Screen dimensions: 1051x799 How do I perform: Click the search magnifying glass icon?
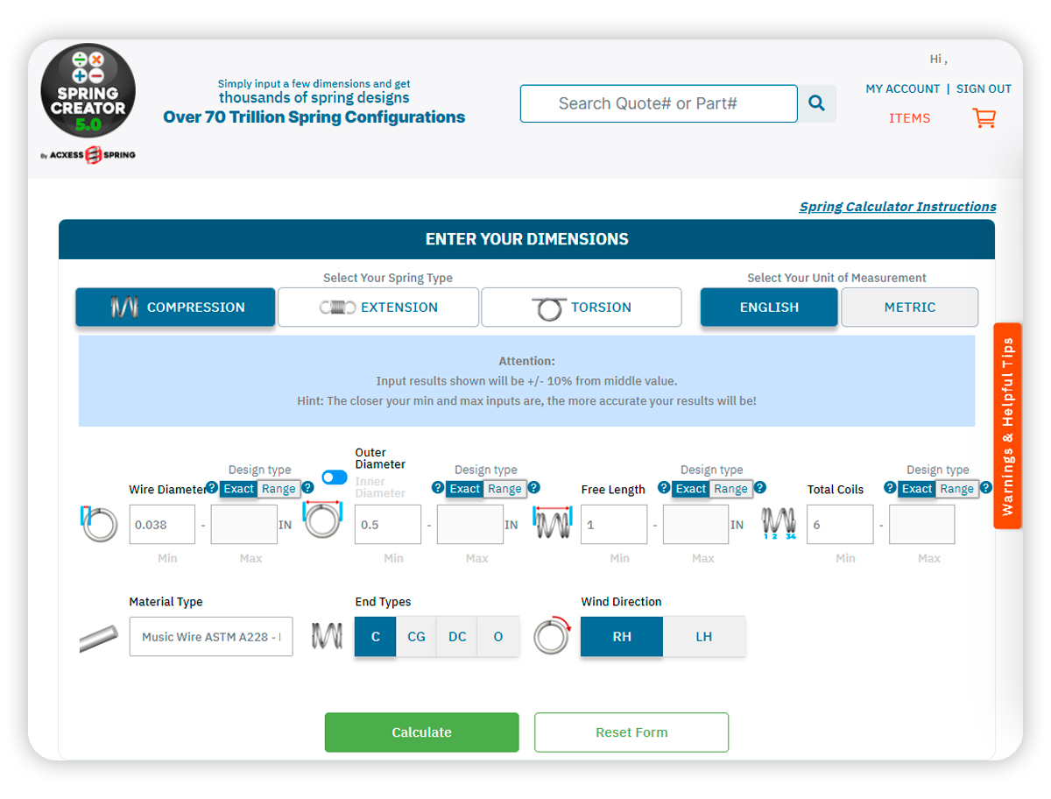point(816,103)
